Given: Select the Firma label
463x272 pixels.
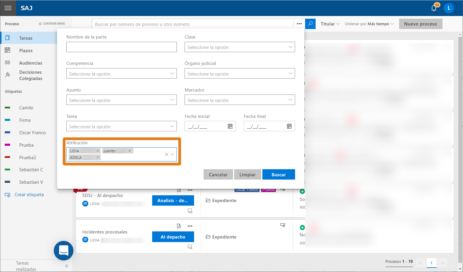Looking at the screenshot, I should click(25, 120).
